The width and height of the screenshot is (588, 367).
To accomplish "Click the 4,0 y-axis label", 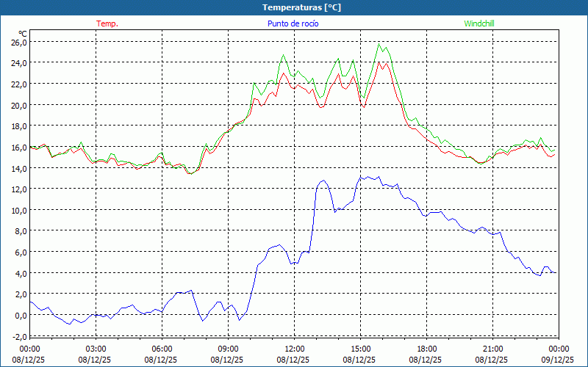I will [x=21, y=273].
